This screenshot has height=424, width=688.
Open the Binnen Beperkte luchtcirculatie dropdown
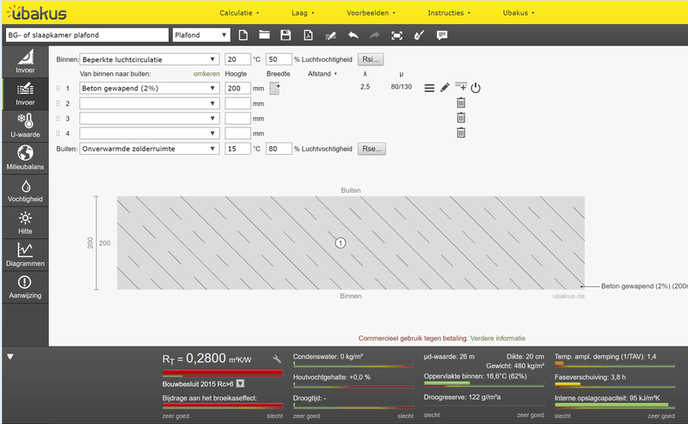point(149,59)
